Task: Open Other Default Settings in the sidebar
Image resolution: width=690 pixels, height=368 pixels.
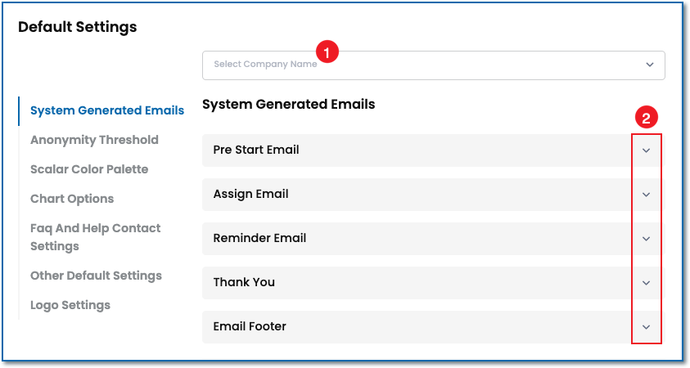Action: (96, 276)
